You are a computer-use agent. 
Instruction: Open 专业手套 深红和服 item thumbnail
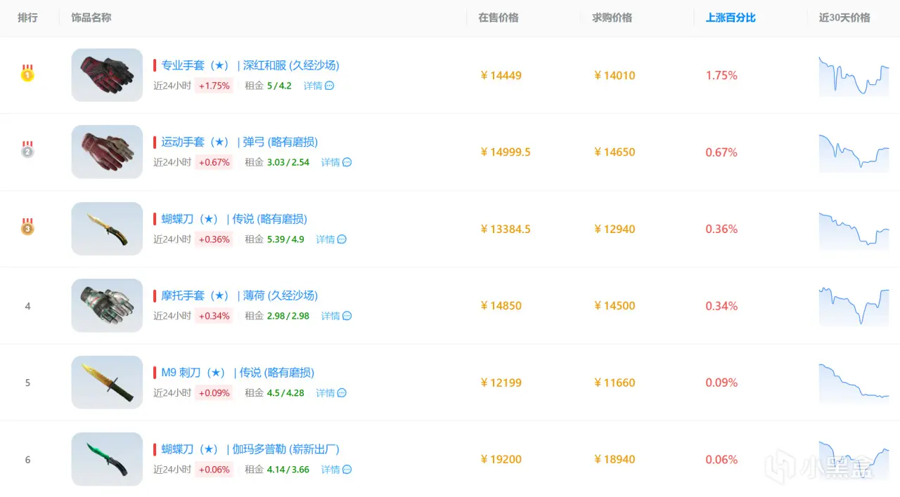tap(107, 75)
